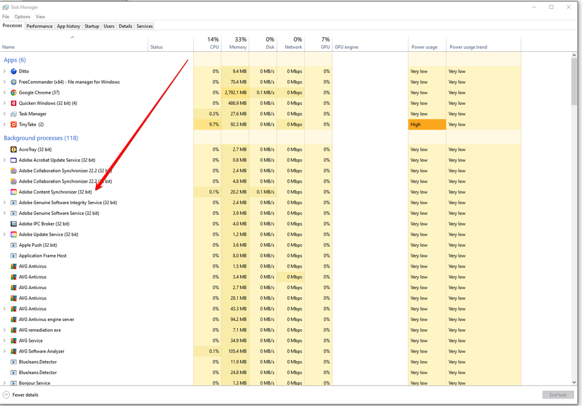Screen dimensions: 582x406
Task: Expand the Ditto process group
Action: 5,71
